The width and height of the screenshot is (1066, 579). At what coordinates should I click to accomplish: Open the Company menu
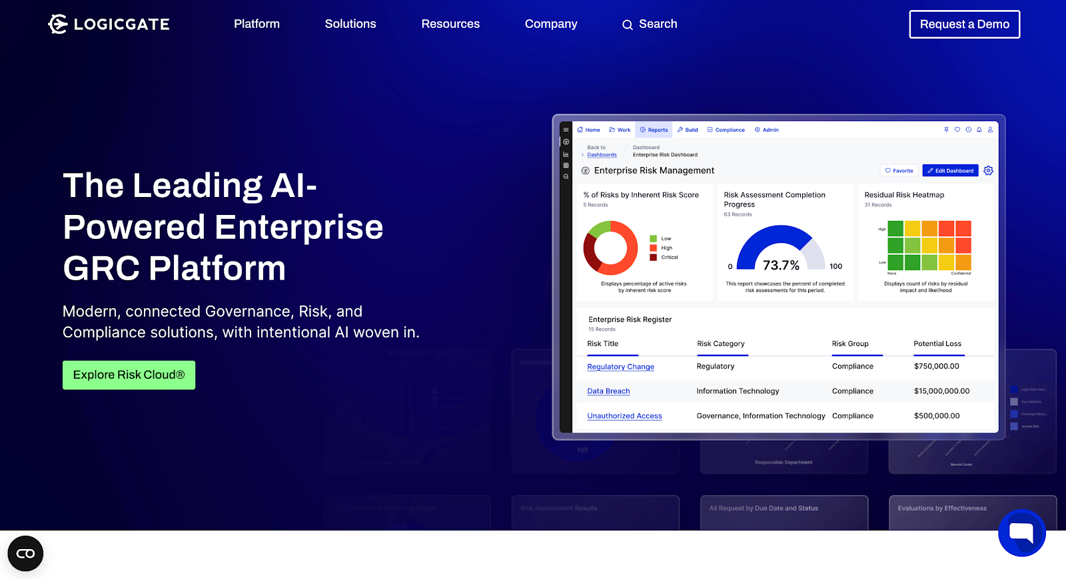(x=551, y=24)
